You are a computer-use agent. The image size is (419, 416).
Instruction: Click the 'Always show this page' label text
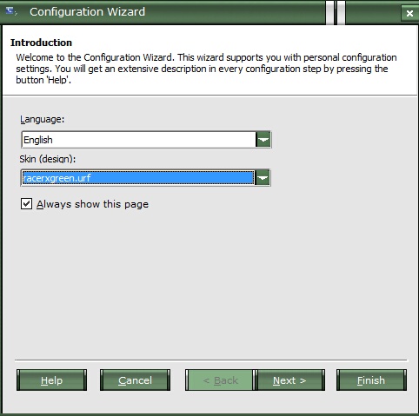(92, 204)
